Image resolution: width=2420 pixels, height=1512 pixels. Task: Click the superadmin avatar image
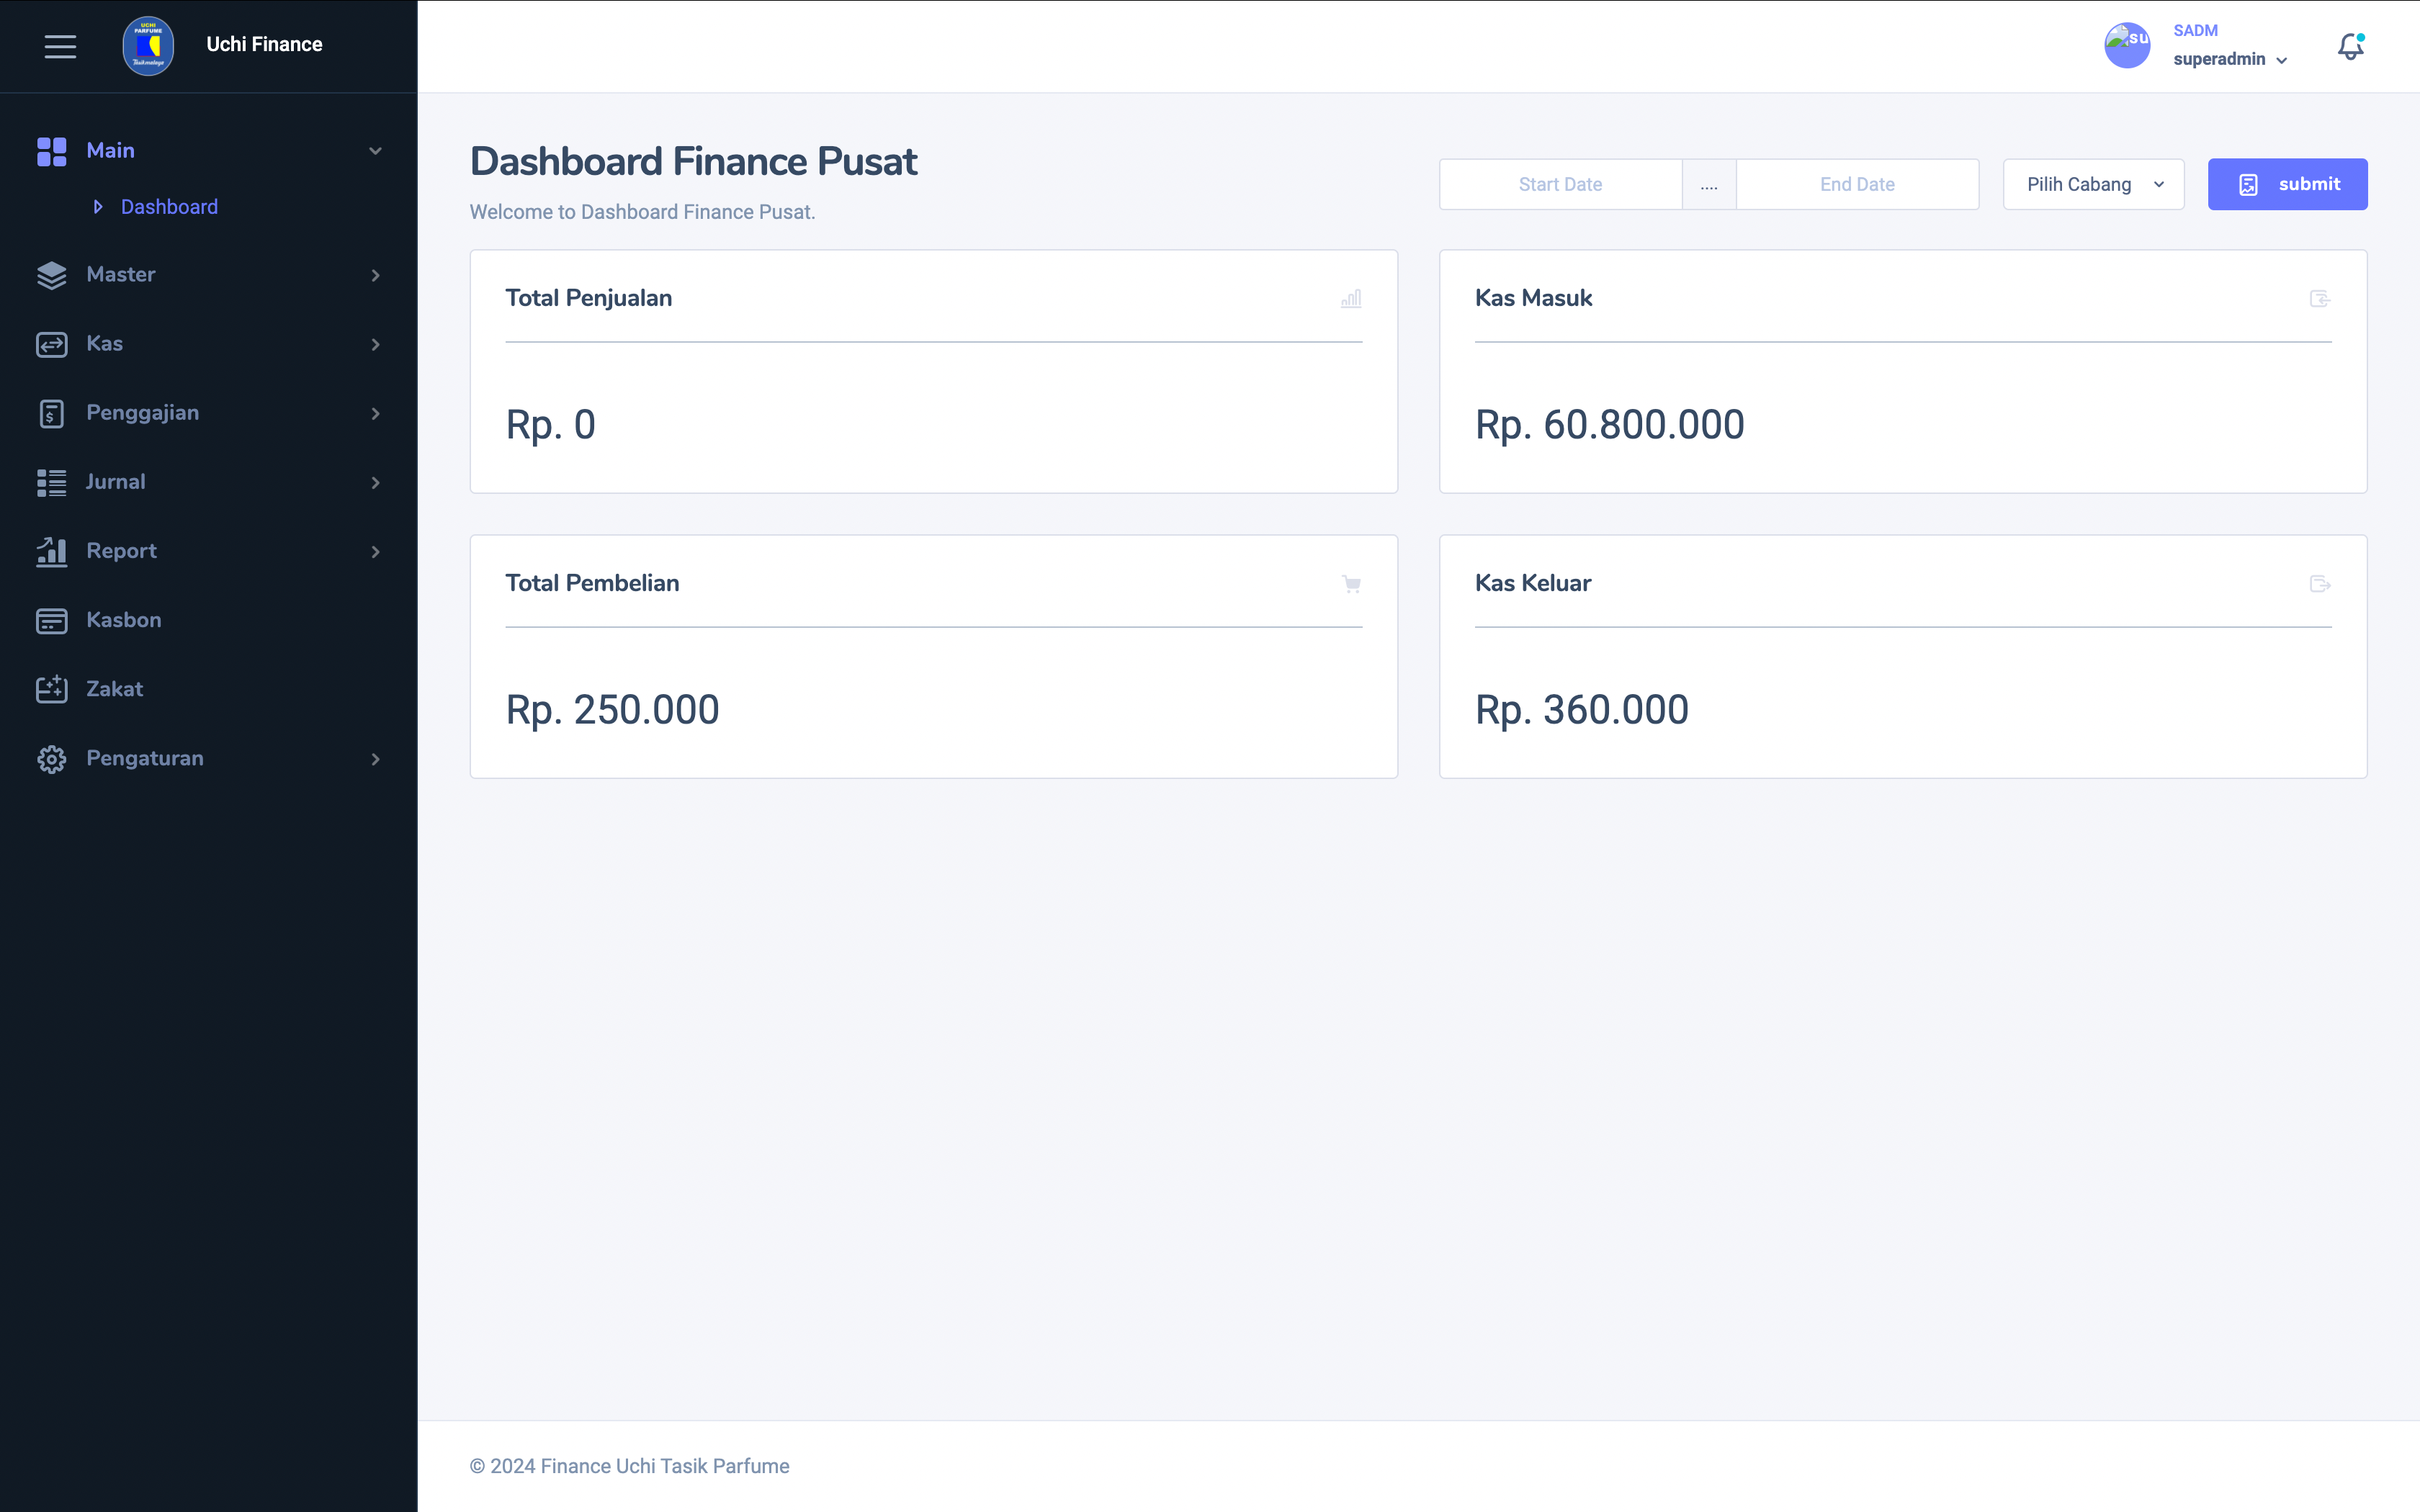2127,45
